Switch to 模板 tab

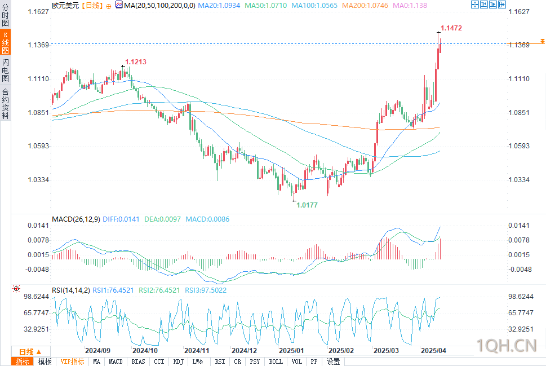(x=45, y=361)
